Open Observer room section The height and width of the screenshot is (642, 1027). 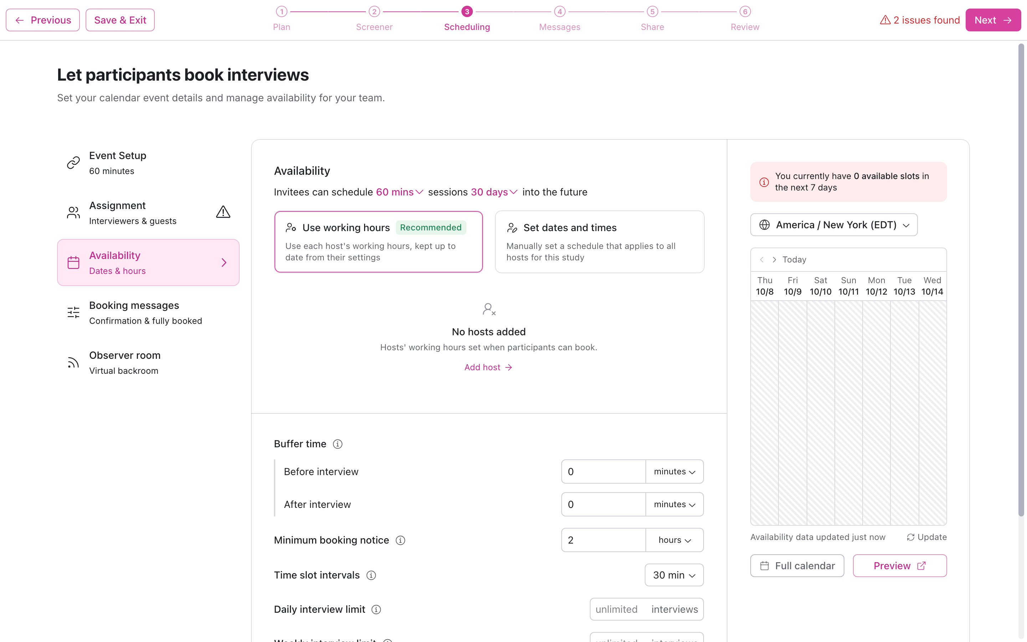pyautogui.click(x=148, y=363)
